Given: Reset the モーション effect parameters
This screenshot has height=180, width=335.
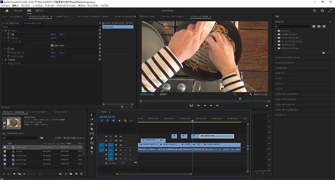Looking at the screenshot, I should (99, 30).
